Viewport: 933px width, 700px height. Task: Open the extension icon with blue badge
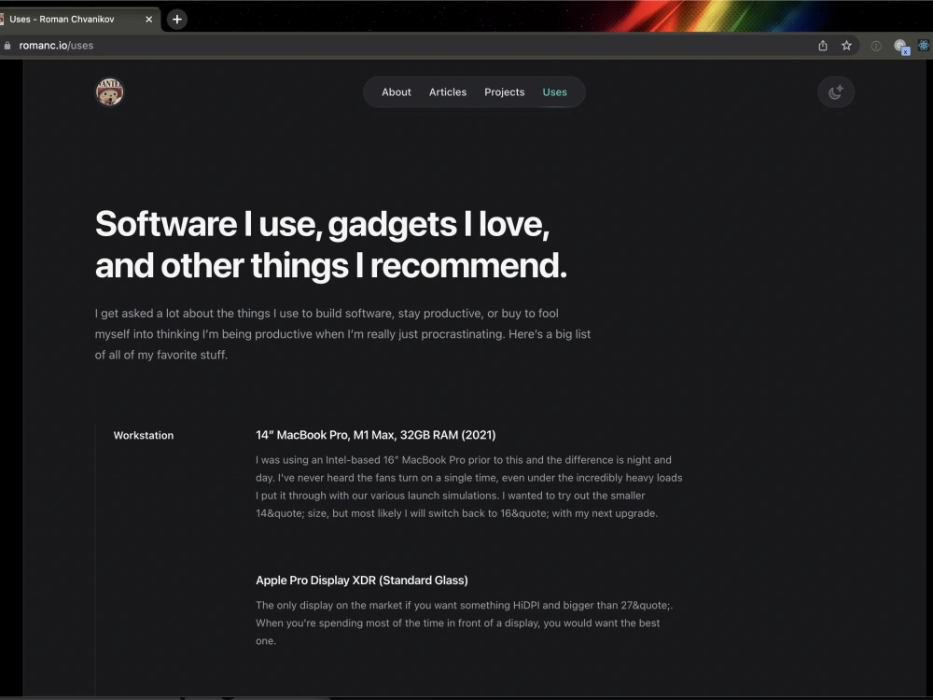[x=901, y=47]
